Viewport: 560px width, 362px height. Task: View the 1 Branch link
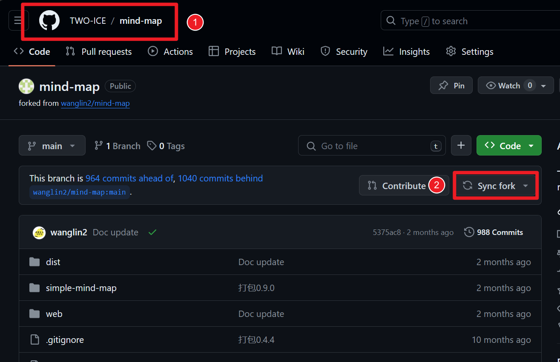click(x=117, y=146)
